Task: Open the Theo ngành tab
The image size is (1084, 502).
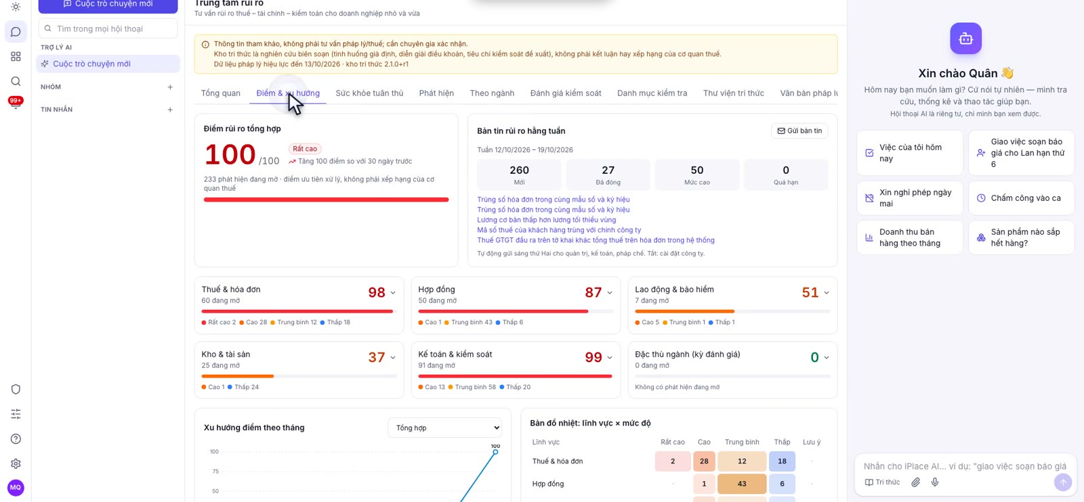Action: (492, 93)
